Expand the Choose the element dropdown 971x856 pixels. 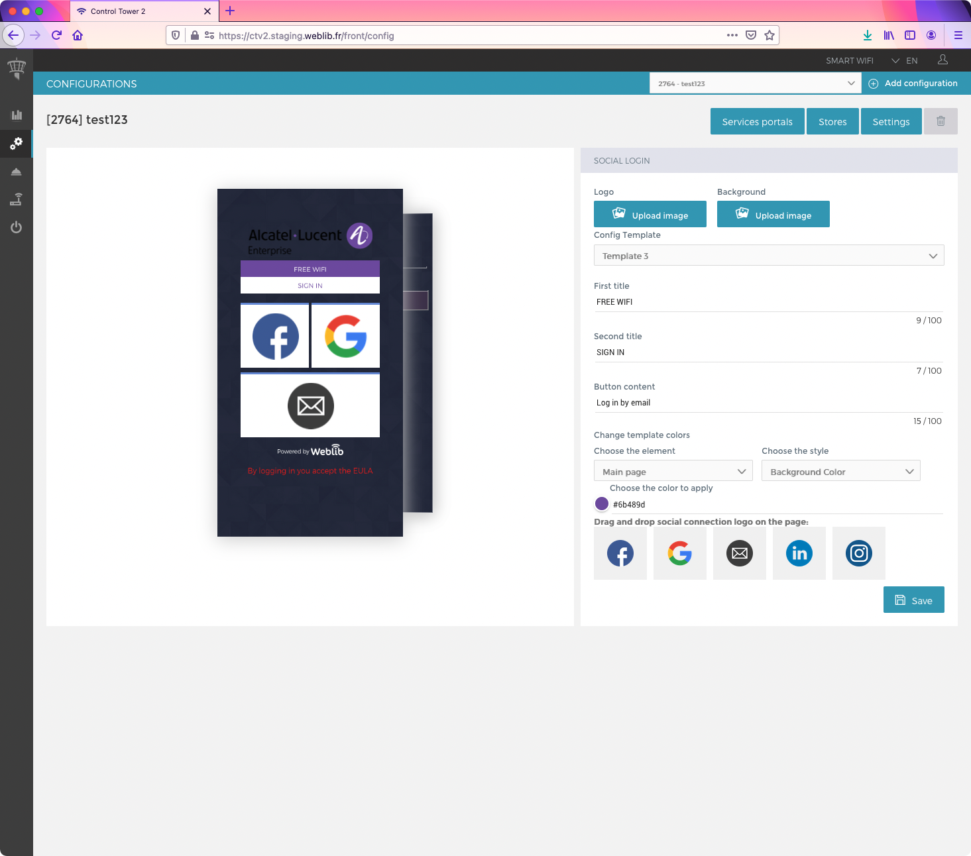(673, 471)
